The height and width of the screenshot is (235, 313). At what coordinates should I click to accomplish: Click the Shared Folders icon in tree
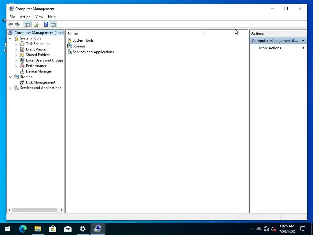point(22,55)
